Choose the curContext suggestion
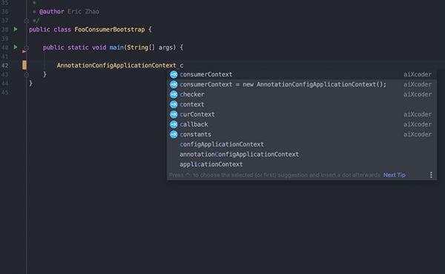Viewport: 445px width, 274px height. point(302,114)
